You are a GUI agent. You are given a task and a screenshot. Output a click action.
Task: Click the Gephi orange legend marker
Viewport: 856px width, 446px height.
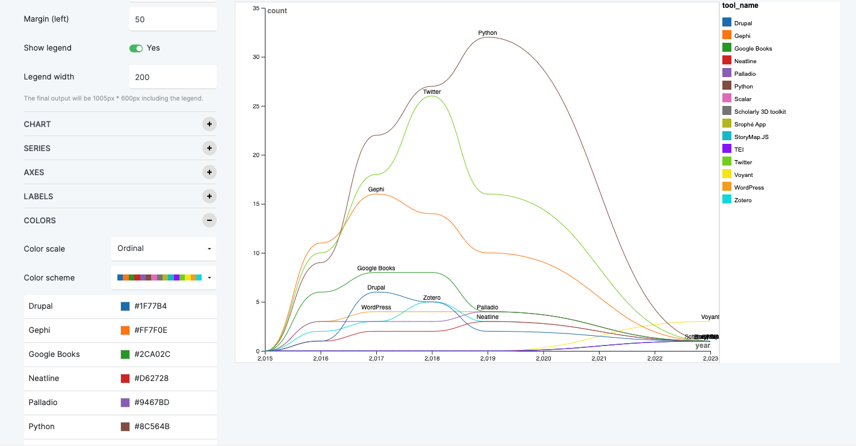pos(725,36)
